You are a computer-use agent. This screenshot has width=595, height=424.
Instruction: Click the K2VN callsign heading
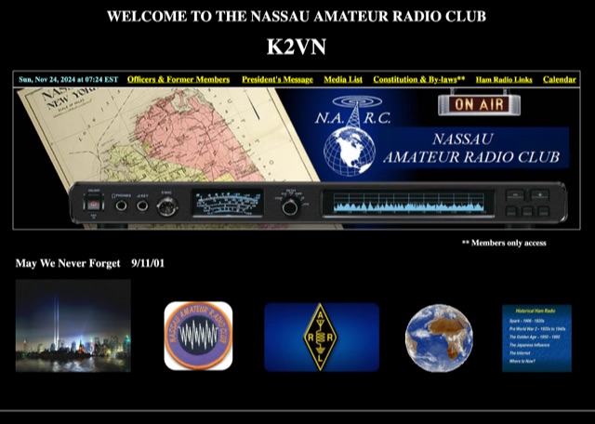click(297, 47)
